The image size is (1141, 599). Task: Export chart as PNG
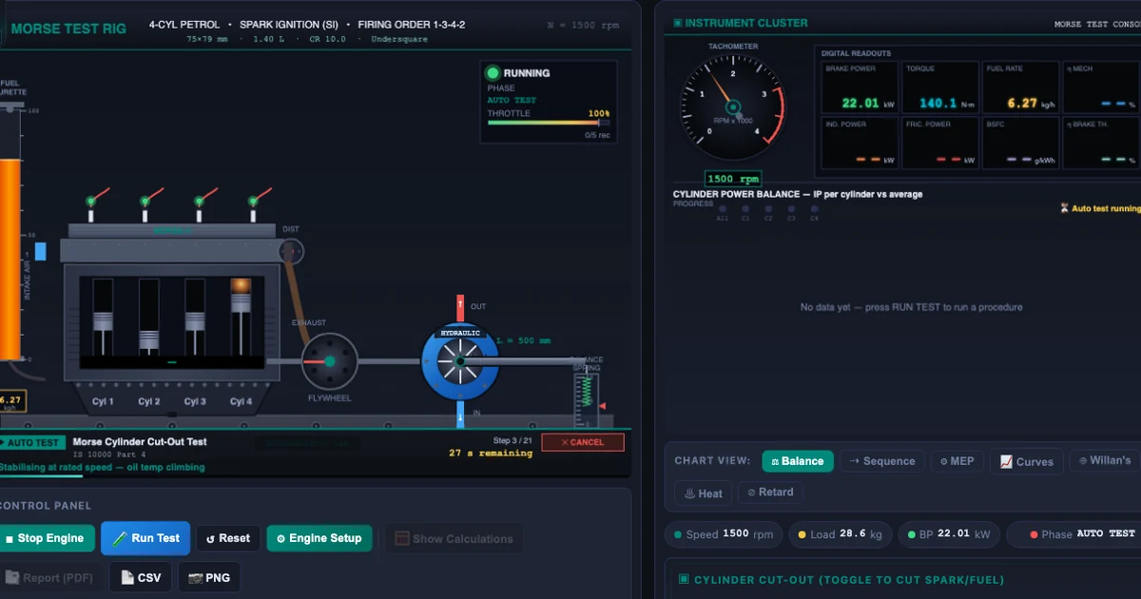pyautogui.click(x=209, y=577)
